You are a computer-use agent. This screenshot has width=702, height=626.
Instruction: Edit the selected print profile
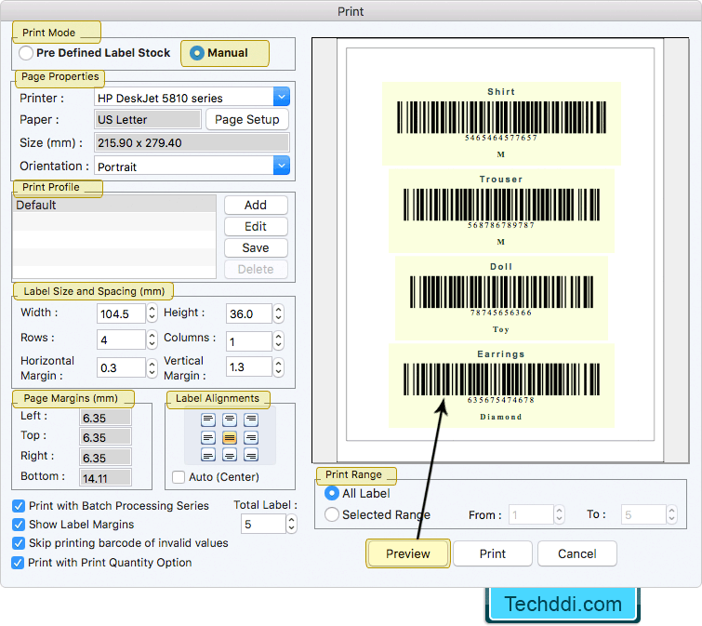pos(256,227)
